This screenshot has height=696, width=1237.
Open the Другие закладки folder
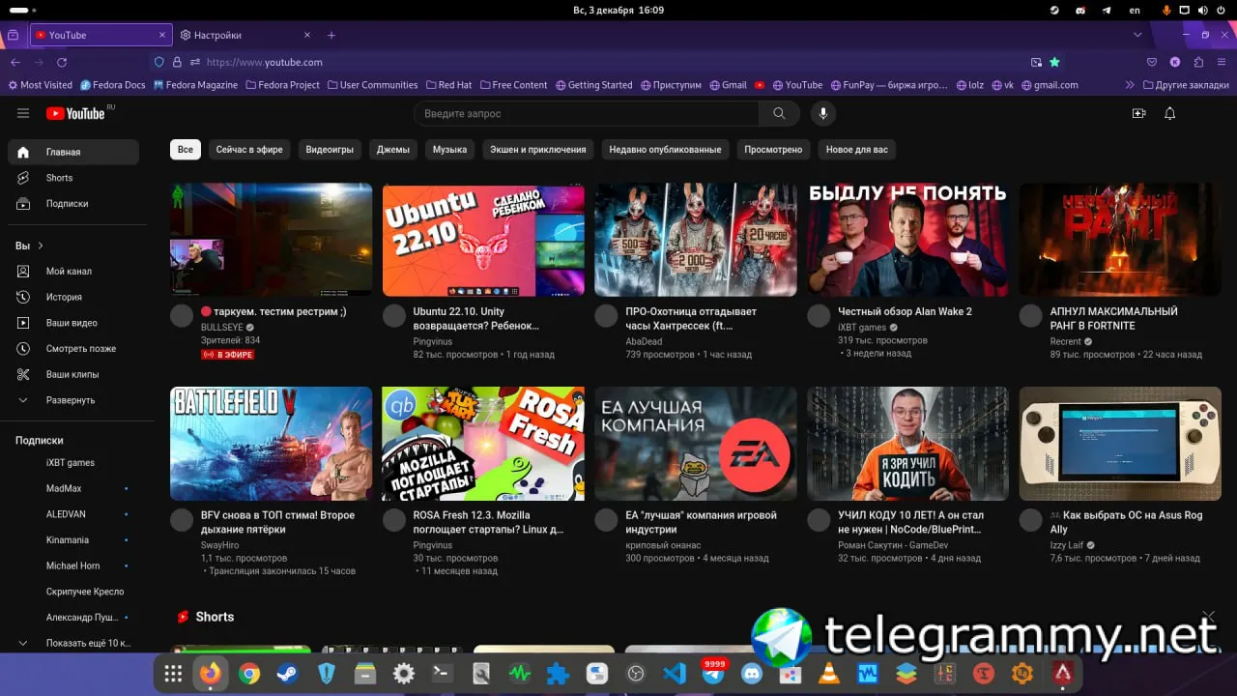click(x=1185, y=85)
